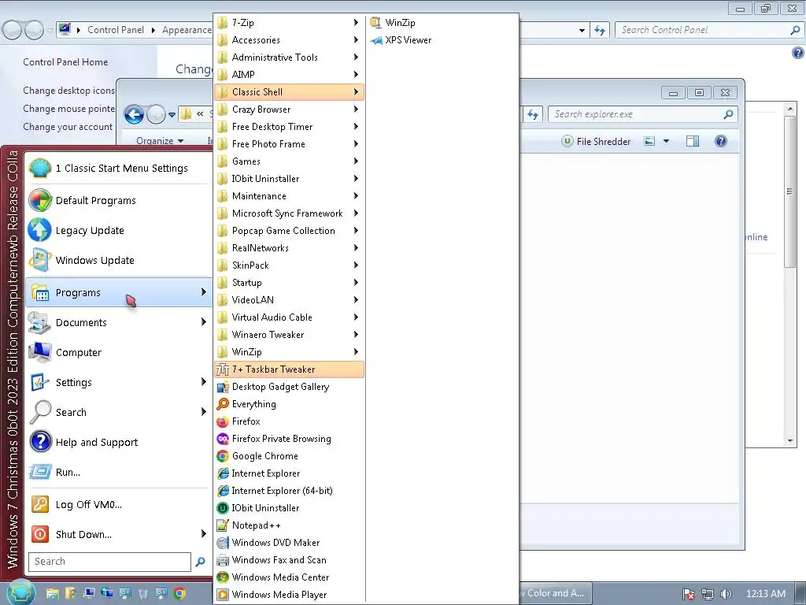Open Internet Explorer (64-bit)
This screenshot has height=605, width=806.
[289, 491]
